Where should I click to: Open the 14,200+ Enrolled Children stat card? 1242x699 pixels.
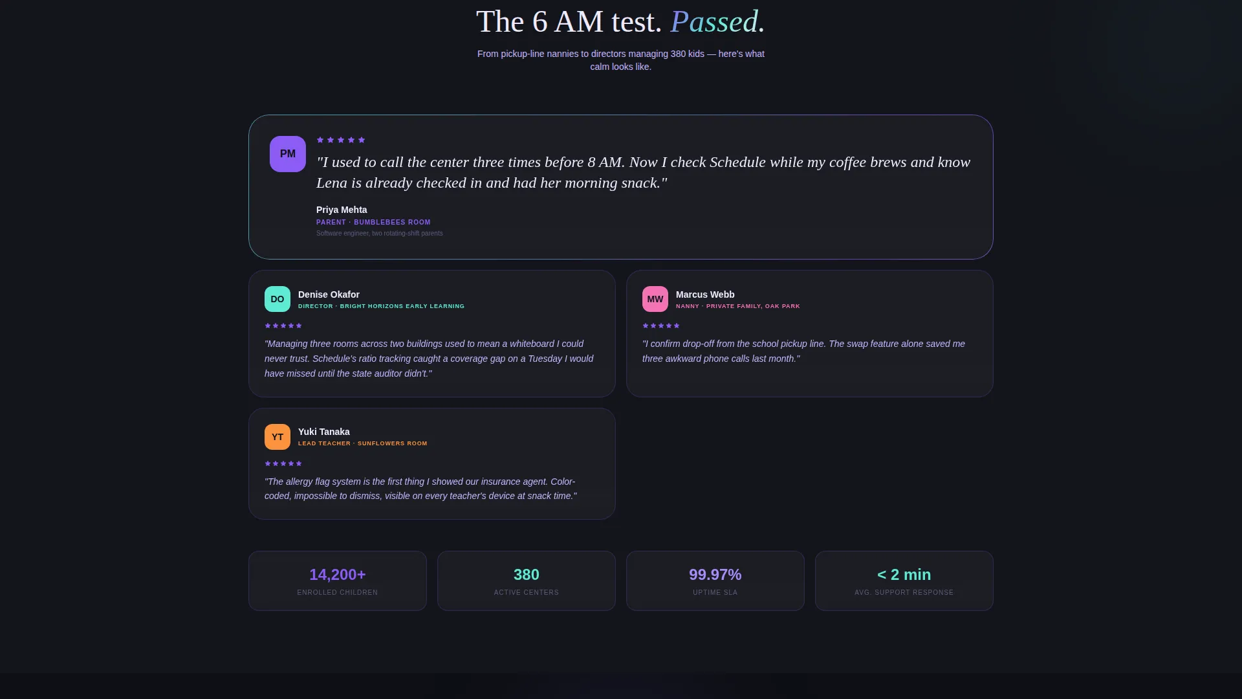tap(338, 581)
